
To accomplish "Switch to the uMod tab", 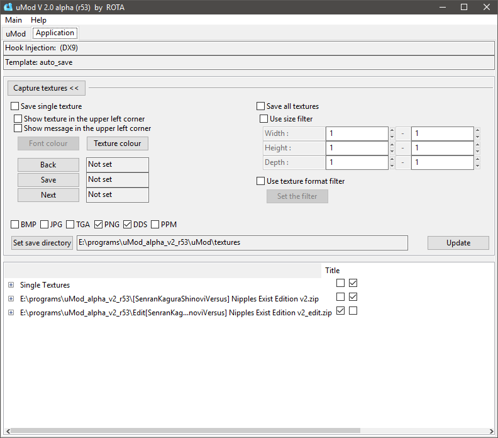I will click(16, 33).
